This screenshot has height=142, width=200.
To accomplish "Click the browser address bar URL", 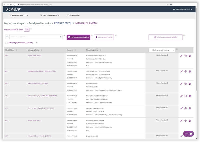I will [36, 4].
